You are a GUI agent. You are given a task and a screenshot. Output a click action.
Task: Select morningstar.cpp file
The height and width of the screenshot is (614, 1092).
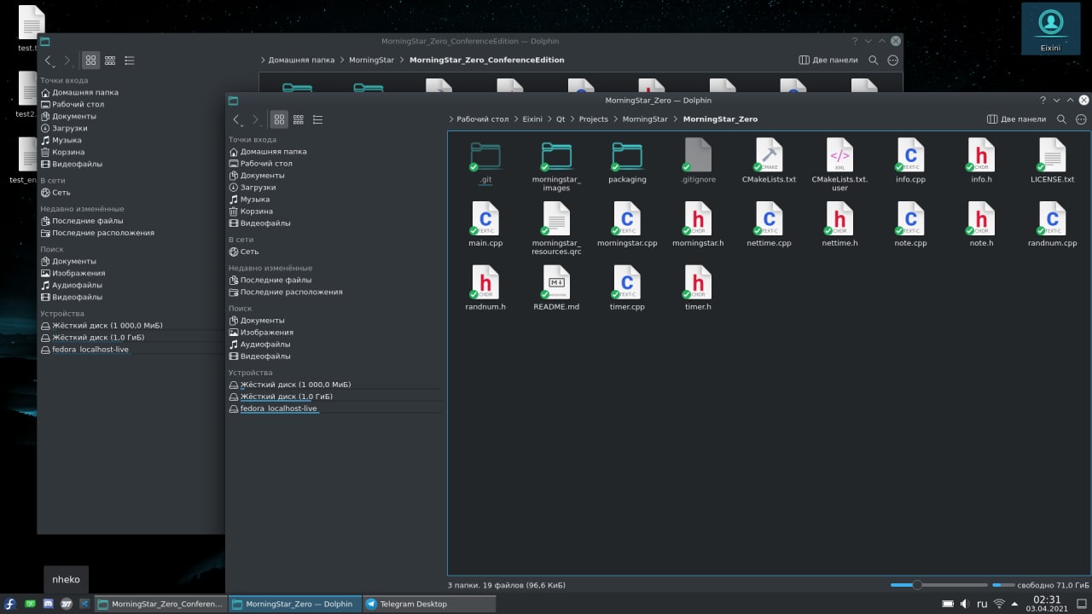coord(627,225)
